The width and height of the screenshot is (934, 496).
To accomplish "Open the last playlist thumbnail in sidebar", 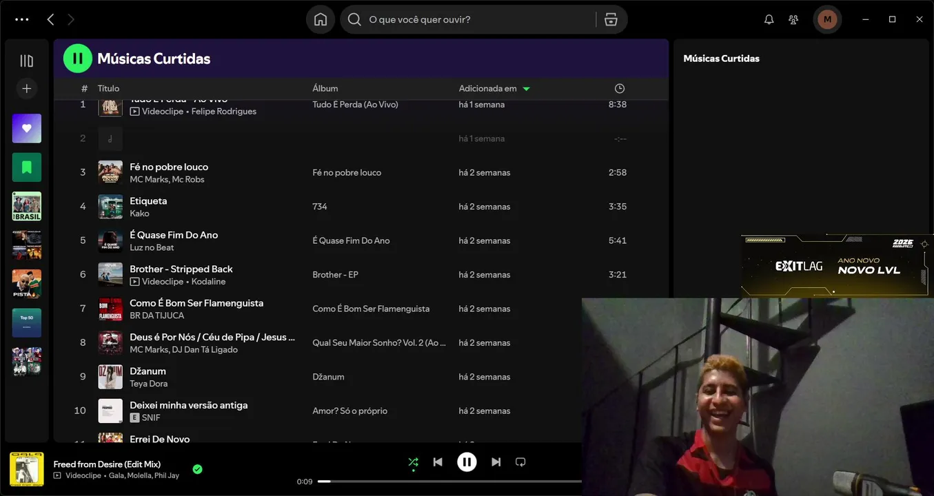I will [27, 362].
